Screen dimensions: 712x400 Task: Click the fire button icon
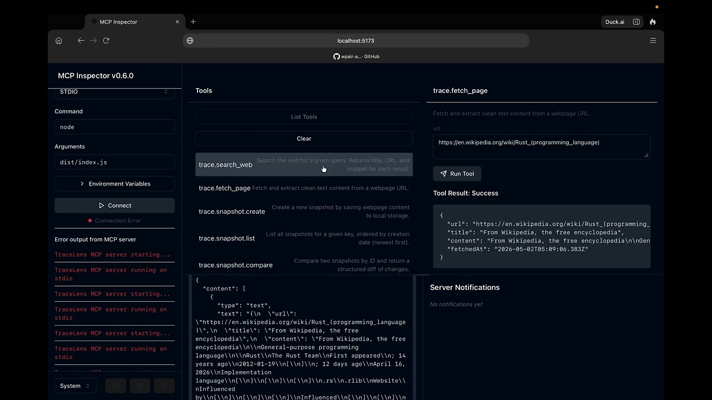point(652,22)
